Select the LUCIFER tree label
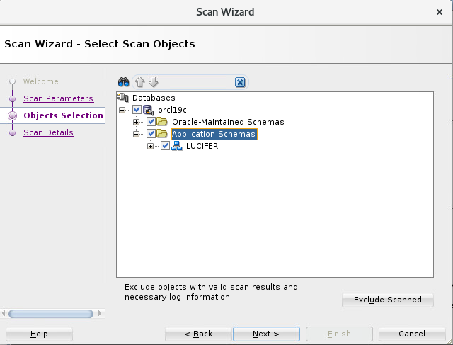This screenshot has width=453, height=345. (202, 146)
